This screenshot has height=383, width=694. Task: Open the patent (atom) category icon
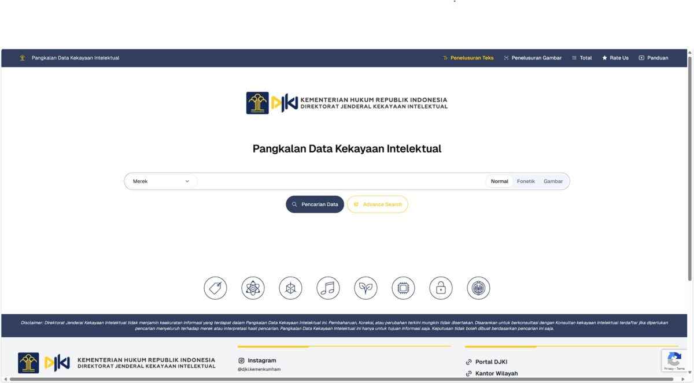(253, 288)
